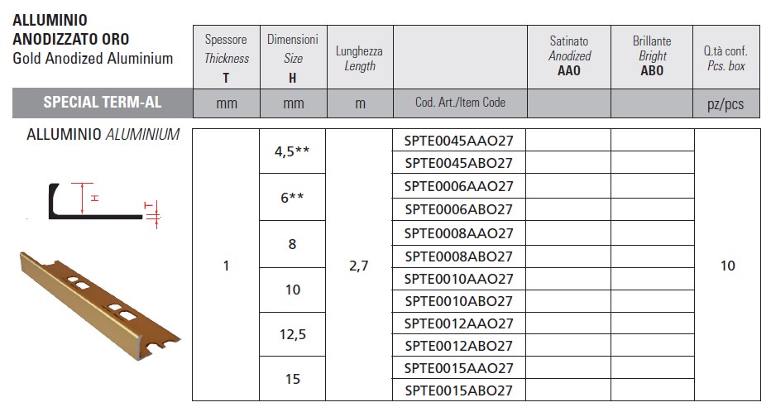Select item code SPTE0006AAO27
Image resolution: width=771 pixels, height=412 pixels.
[459, 186]
